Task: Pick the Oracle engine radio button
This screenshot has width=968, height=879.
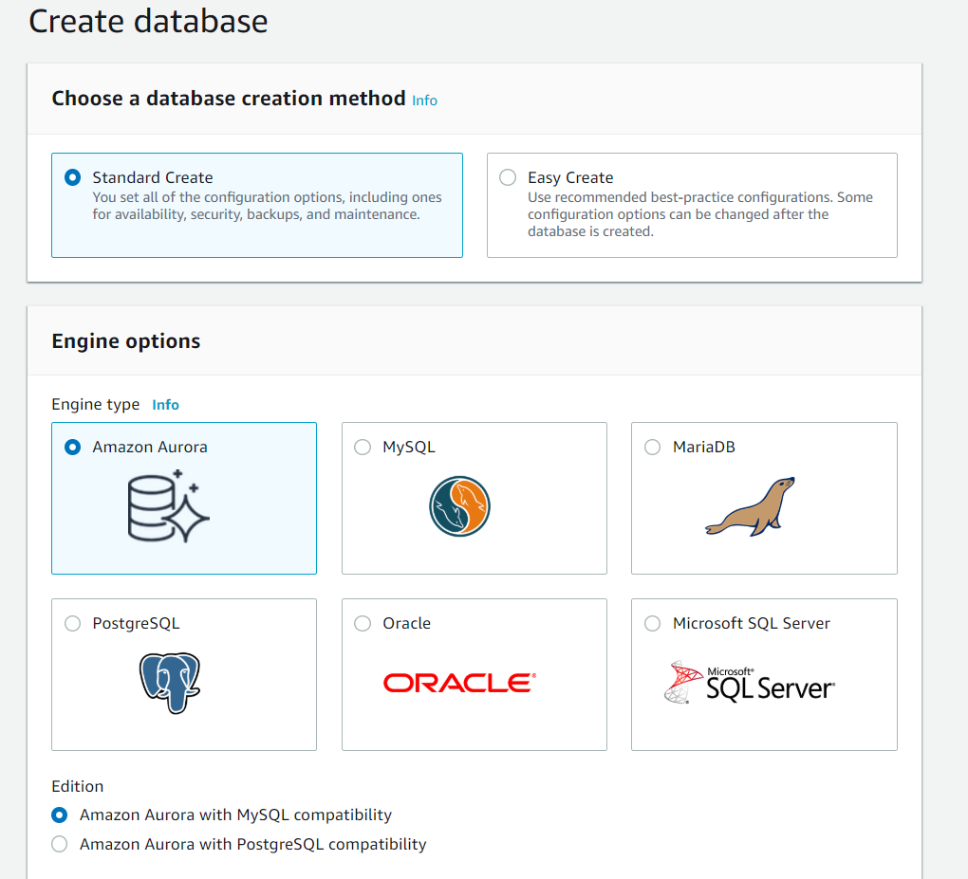Action: click(x=363, y=623)
